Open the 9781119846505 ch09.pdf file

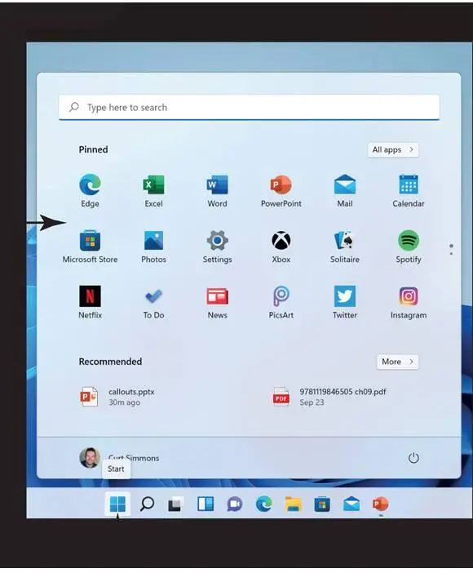pos(329,397)
